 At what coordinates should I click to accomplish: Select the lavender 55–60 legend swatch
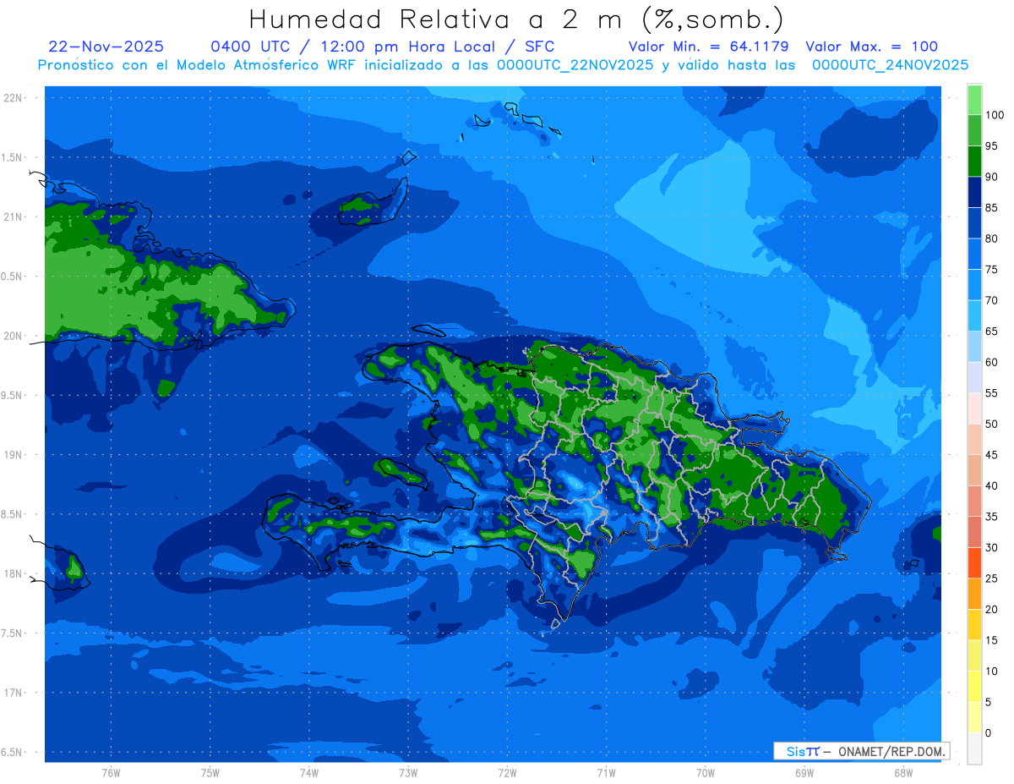coord(974,377)
